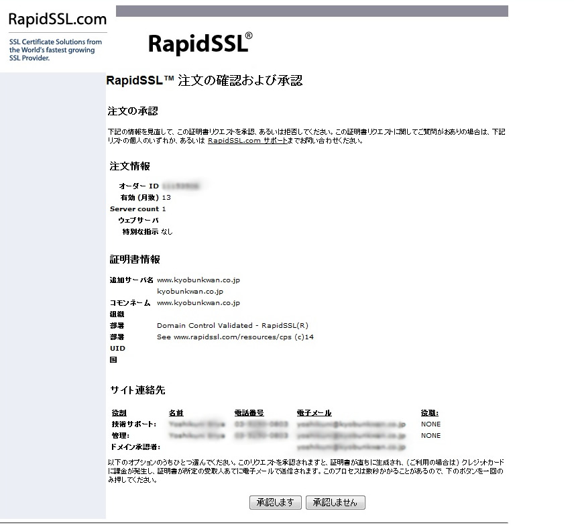Click the 注文の確認および承認 page title

click(x=205, y=80)
